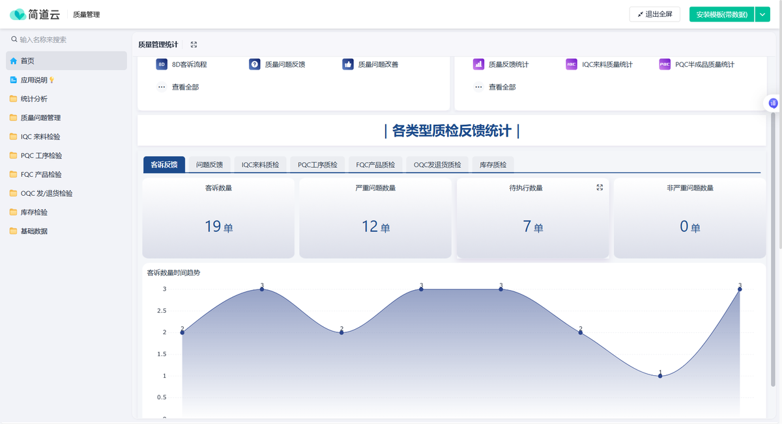Switch to the OQC发退货质检 tab
This screenshot has height=424, width=782.
(437, 165)
